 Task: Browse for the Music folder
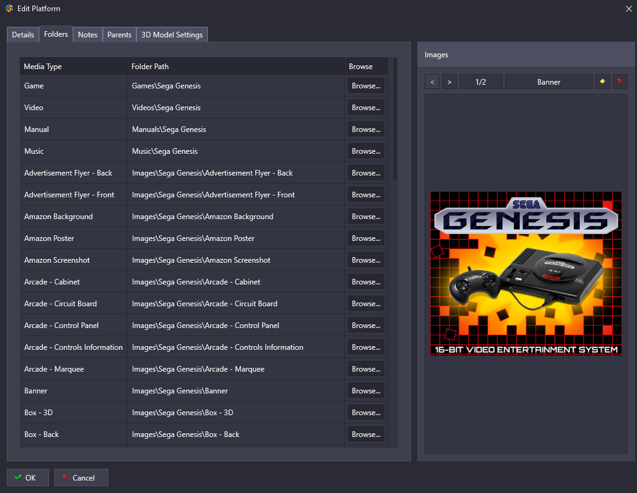[366, 151]
